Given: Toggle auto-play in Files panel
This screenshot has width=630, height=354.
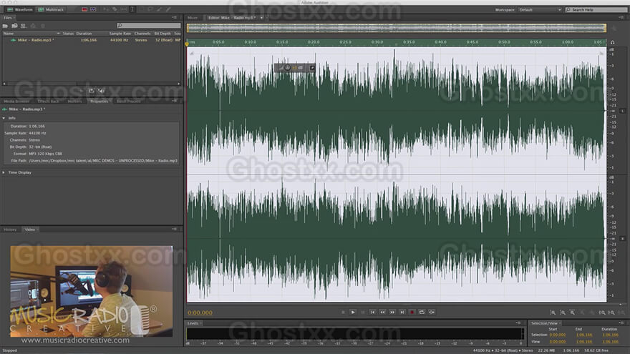Looking at the screenshot, I should pos(101,91).
